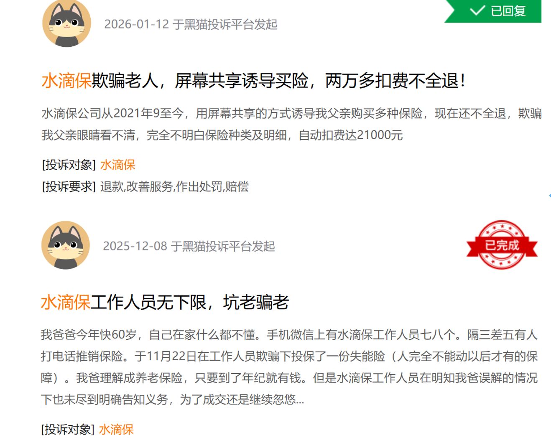
Task: Click the white checkmark in 已回复 badge
Action: pos(477,10)
